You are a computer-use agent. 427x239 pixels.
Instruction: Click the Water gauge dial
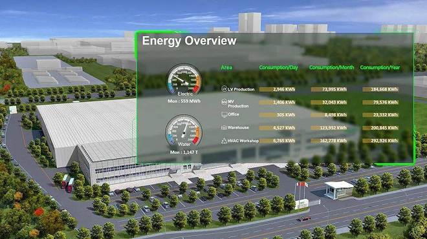pyautogui.click(x=184, y=130)
